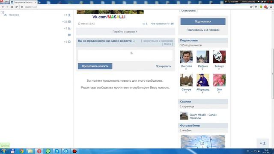Click the recorder dropdown arrow at top right

259,2
